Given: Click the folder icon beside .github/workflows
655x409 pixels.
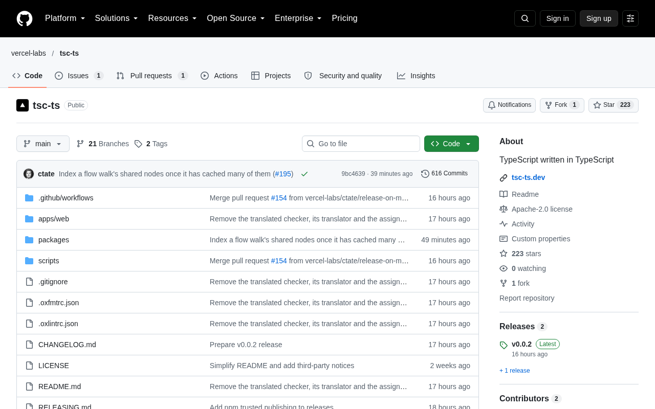Looking at the screenshot, I should click(29, 198).
